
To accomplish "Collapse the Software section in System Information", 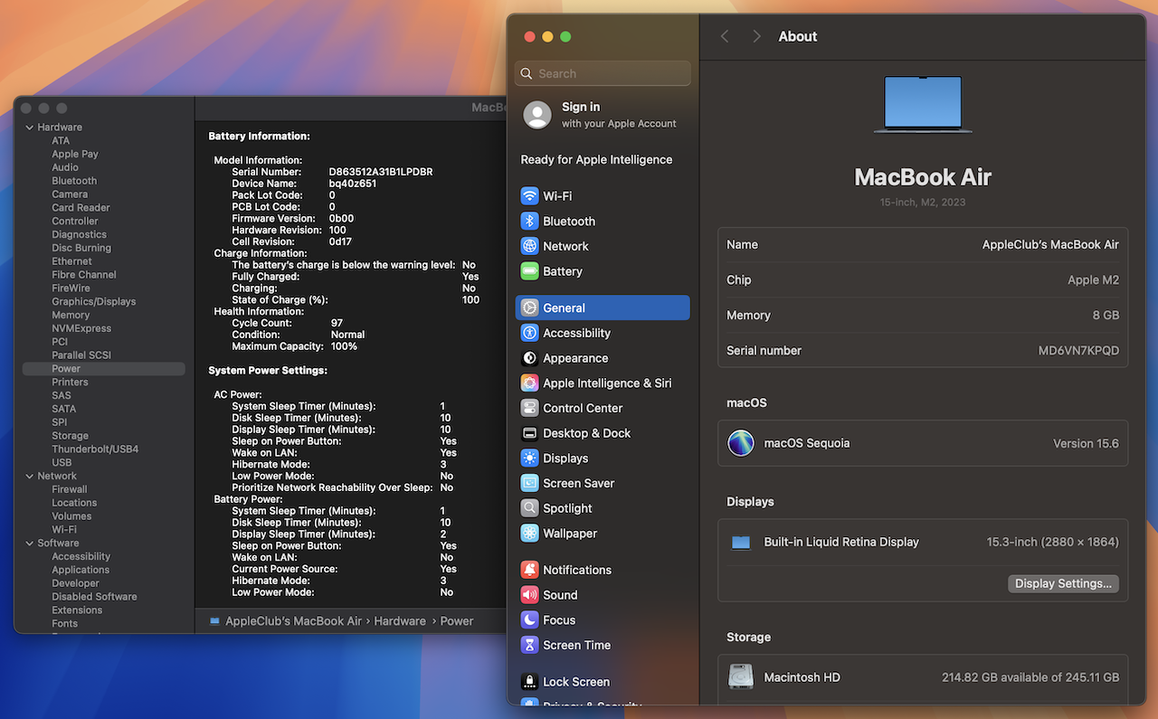I will pyautogui.click(x=29, y=544).
